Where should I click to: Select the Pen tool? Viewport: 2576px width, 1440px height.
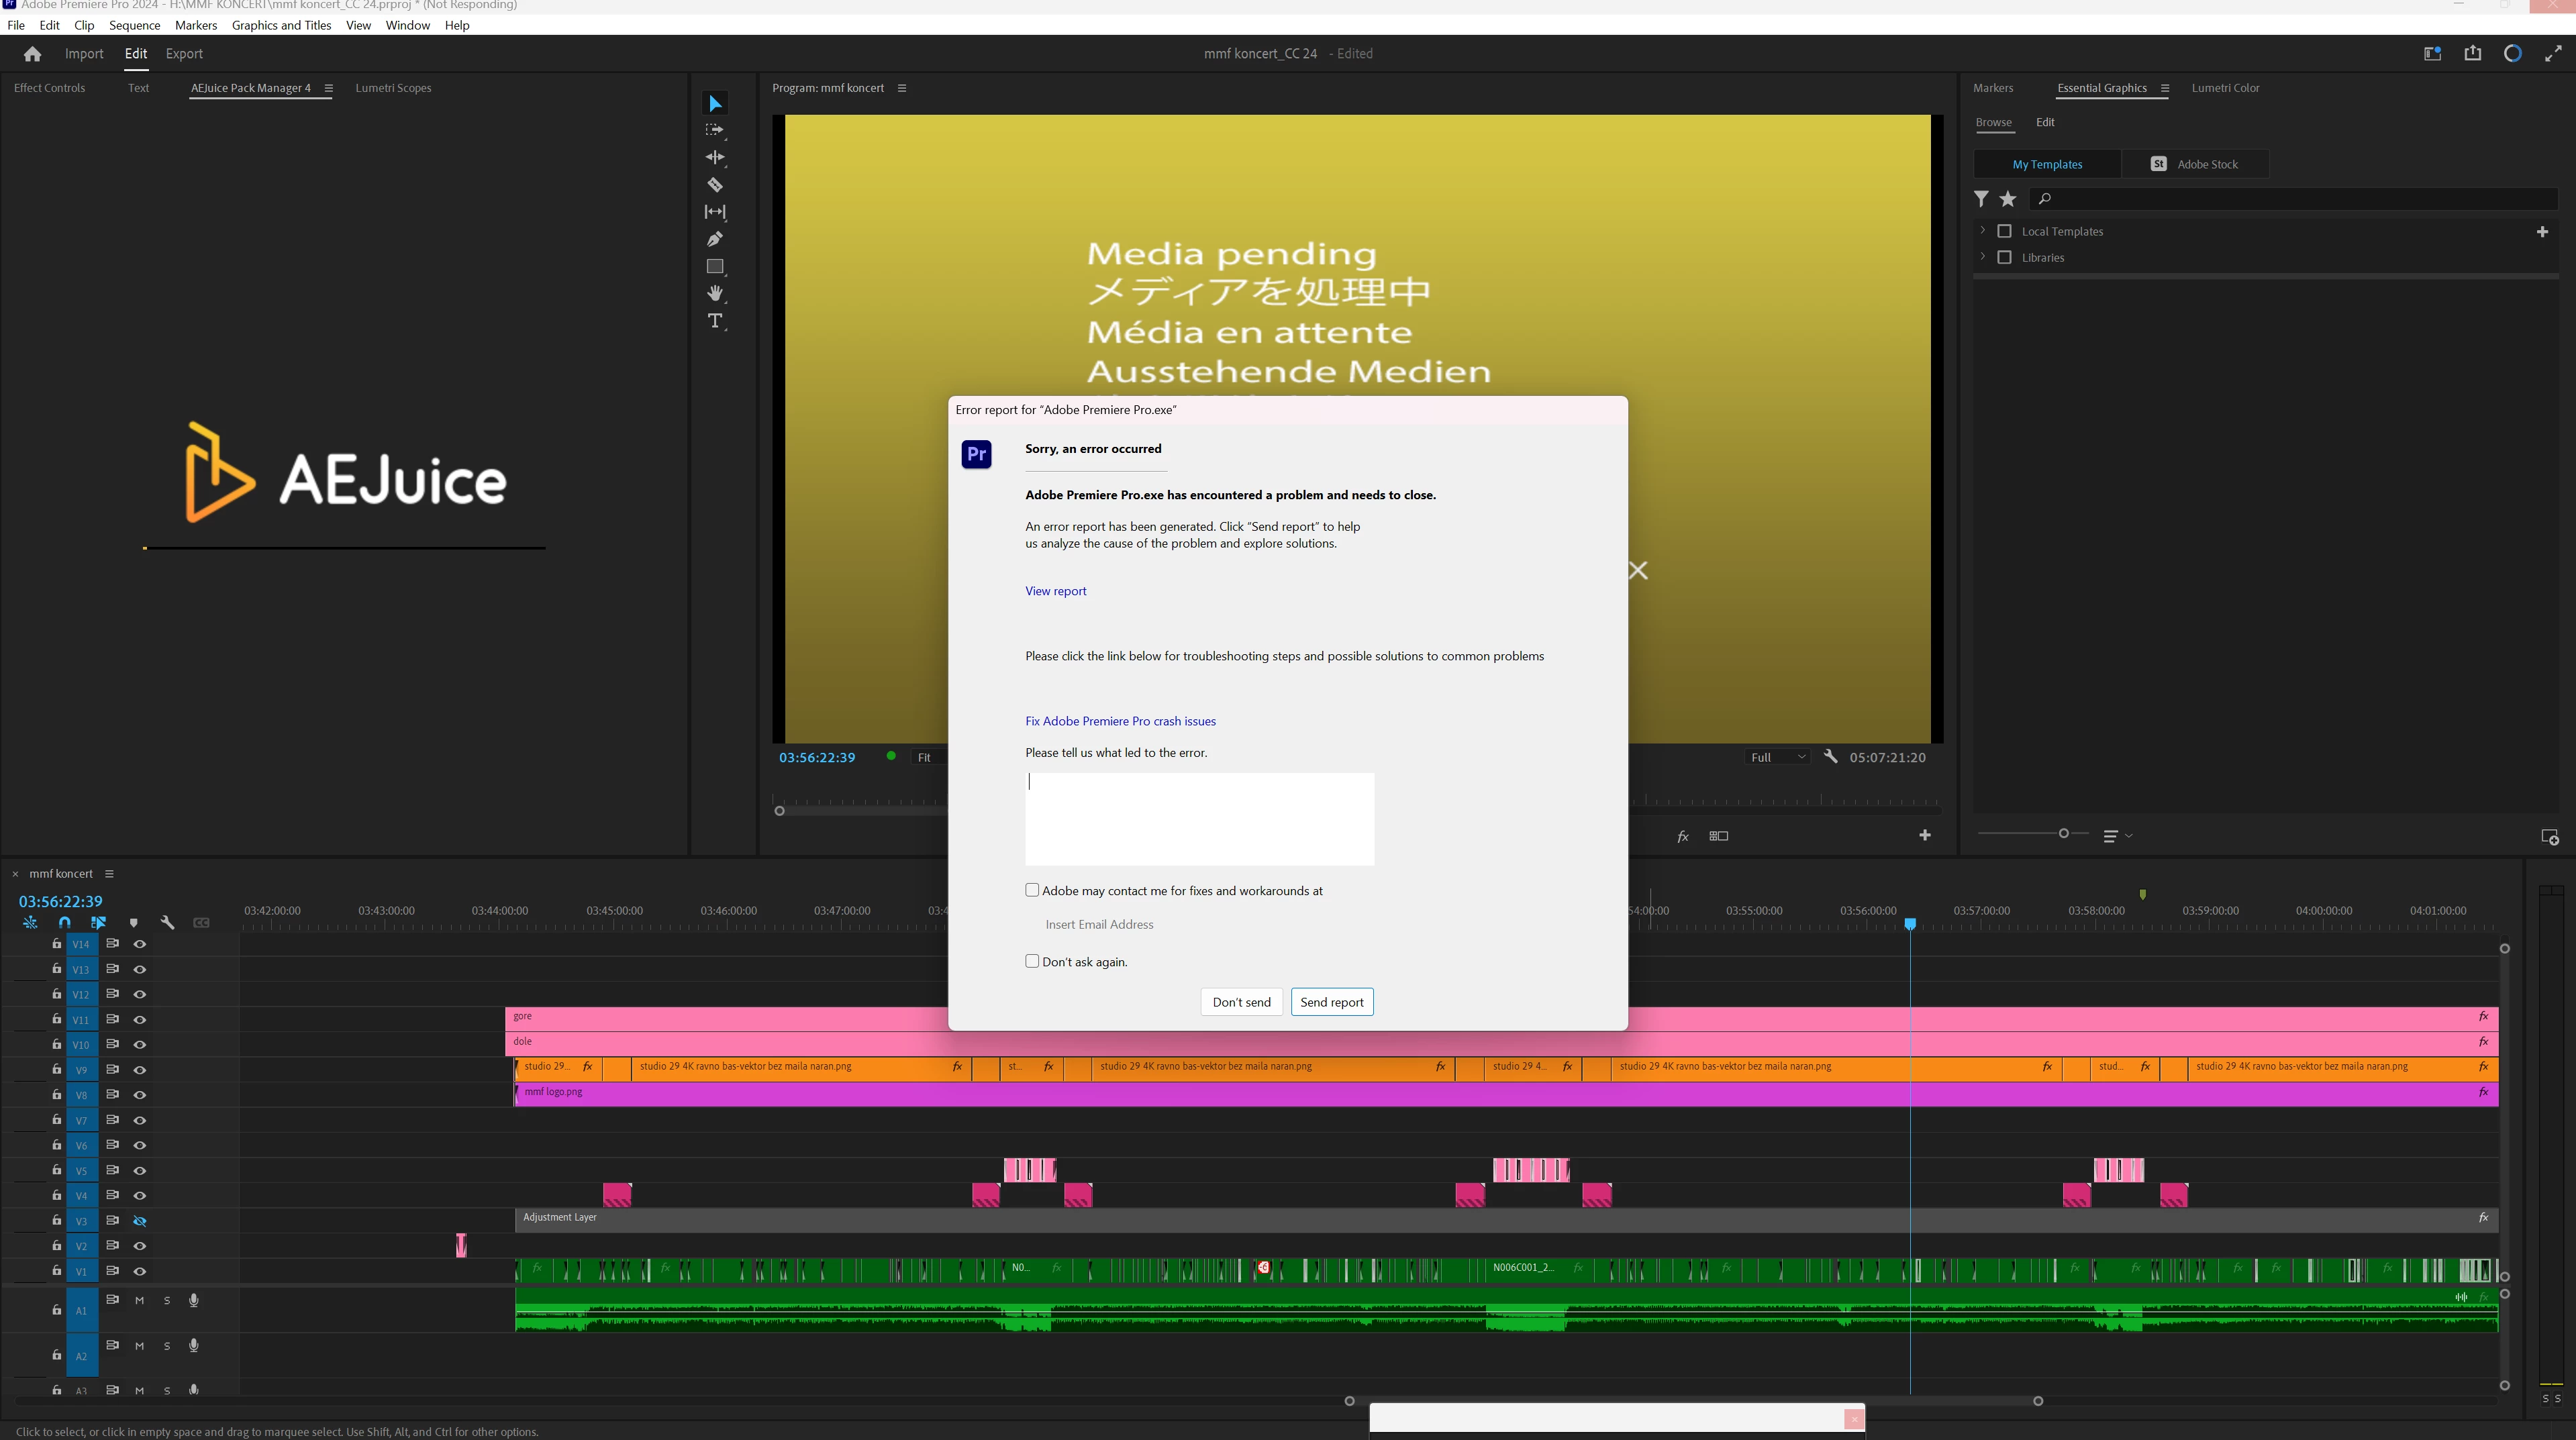point(715,239)
